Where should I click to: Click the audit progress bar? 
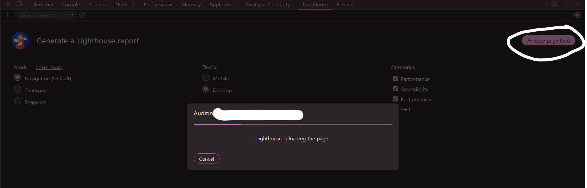click(x=293, y=124)
